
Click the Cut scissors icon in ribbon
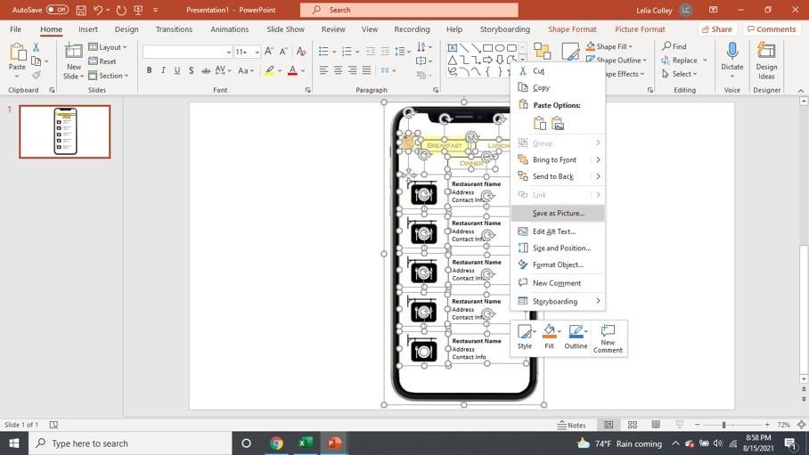pyautogui.click(x=37, y=47)
